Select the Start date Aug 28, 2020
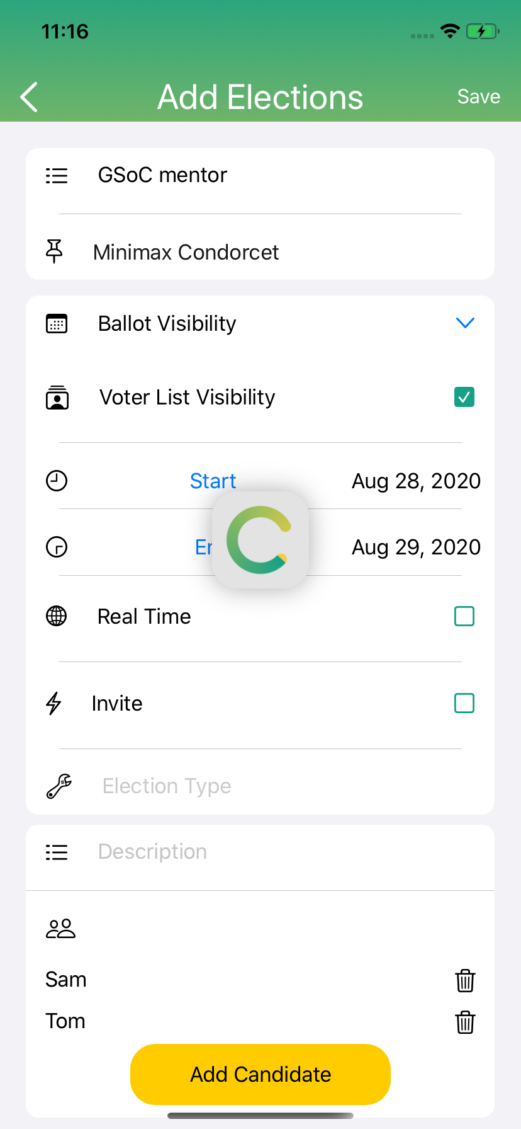 click(x=416, y=481)
